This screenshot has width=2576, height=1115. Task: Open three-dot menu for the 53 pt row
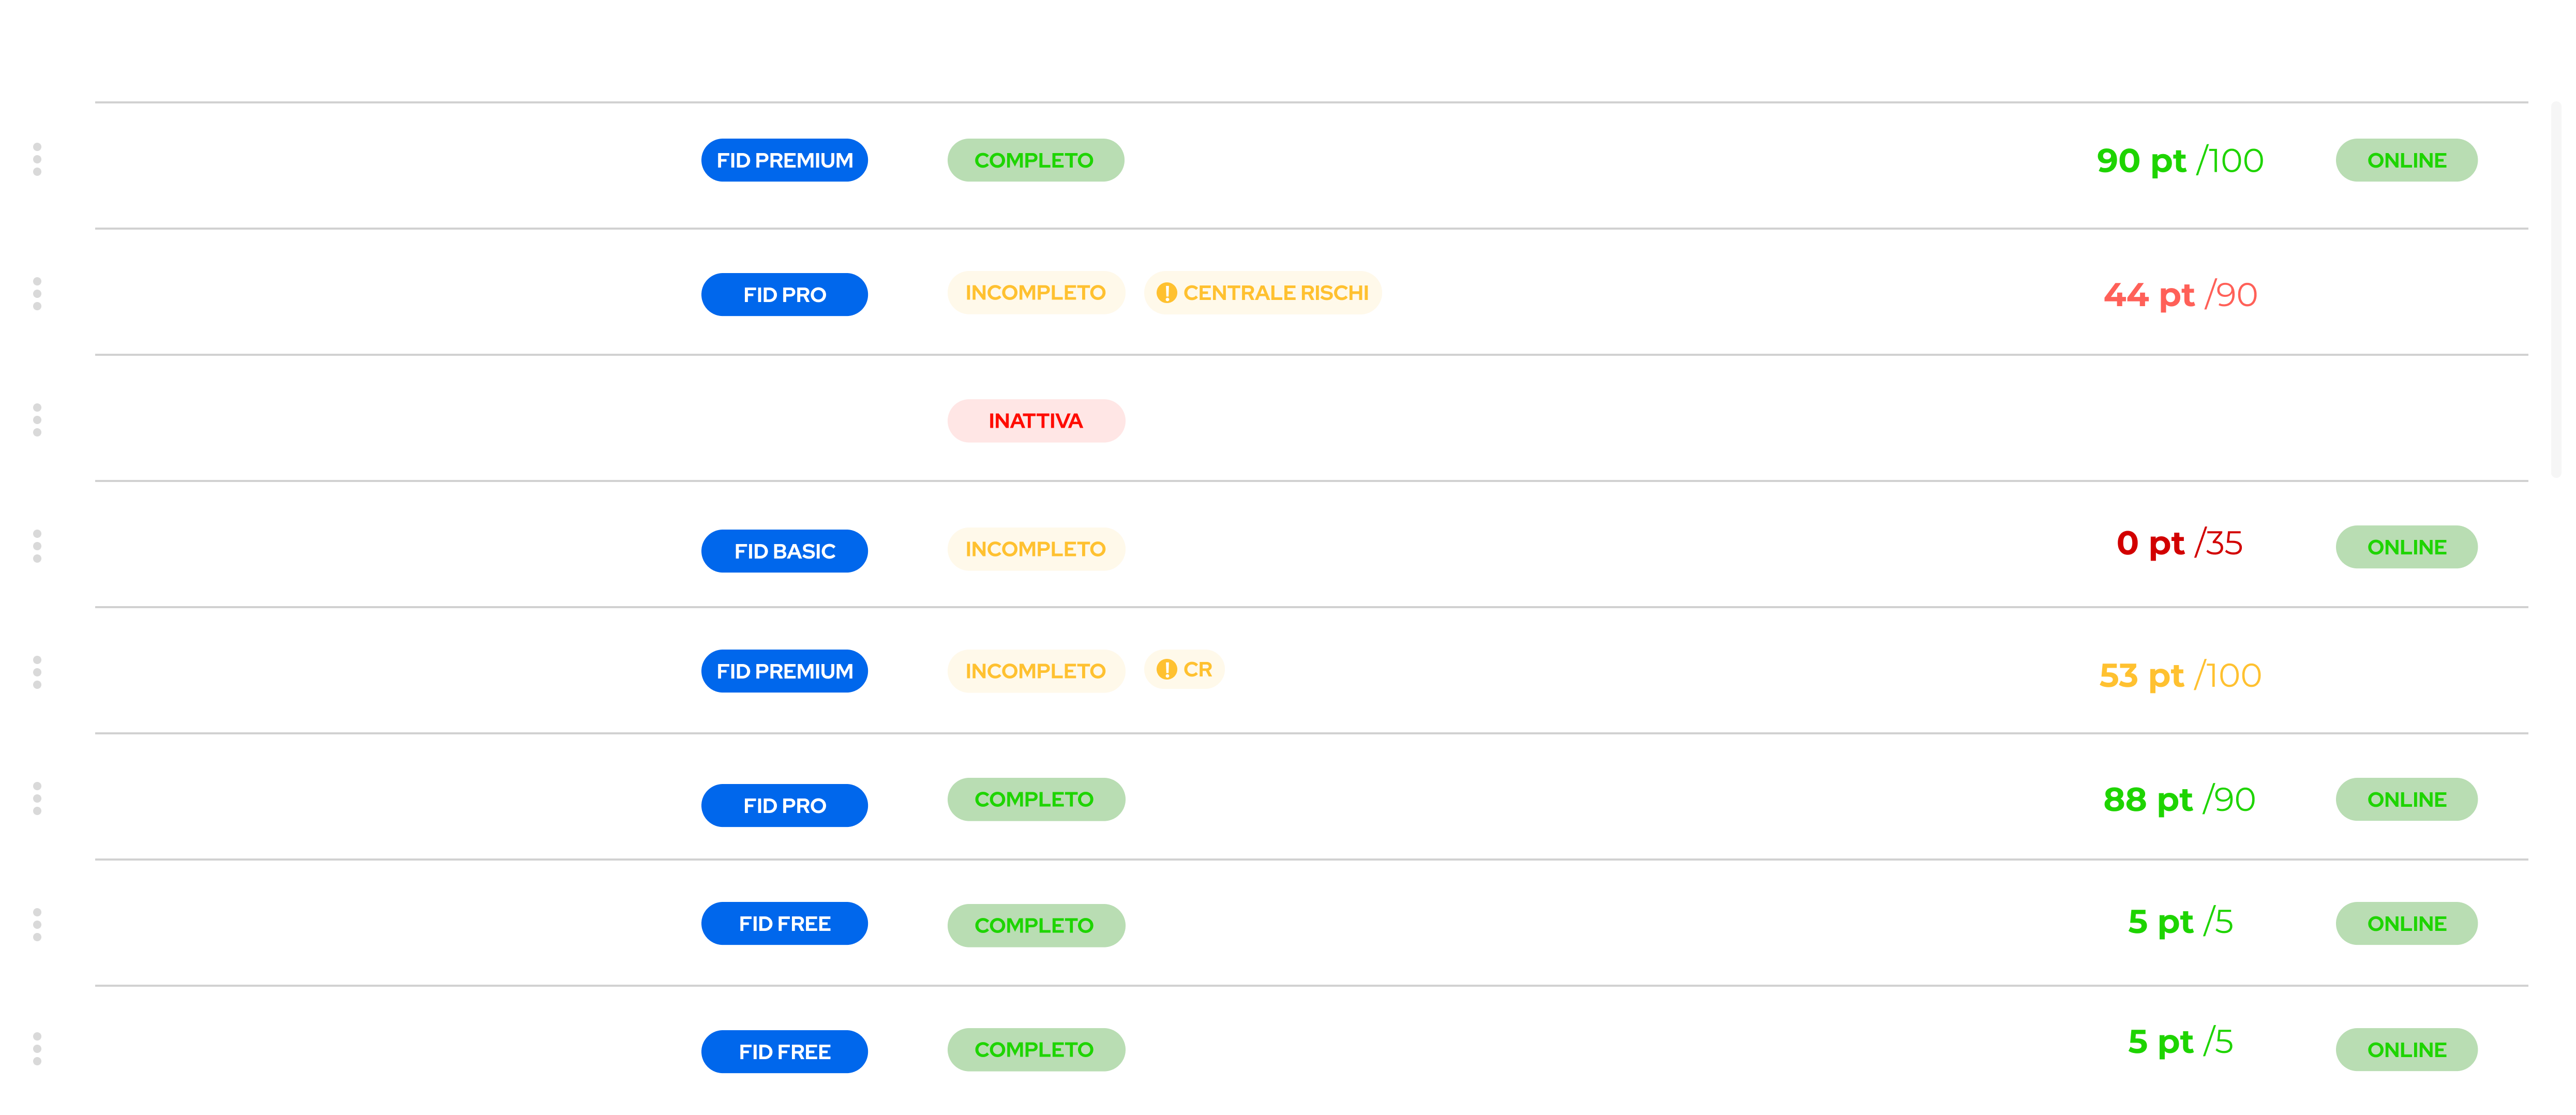(37, 672)
